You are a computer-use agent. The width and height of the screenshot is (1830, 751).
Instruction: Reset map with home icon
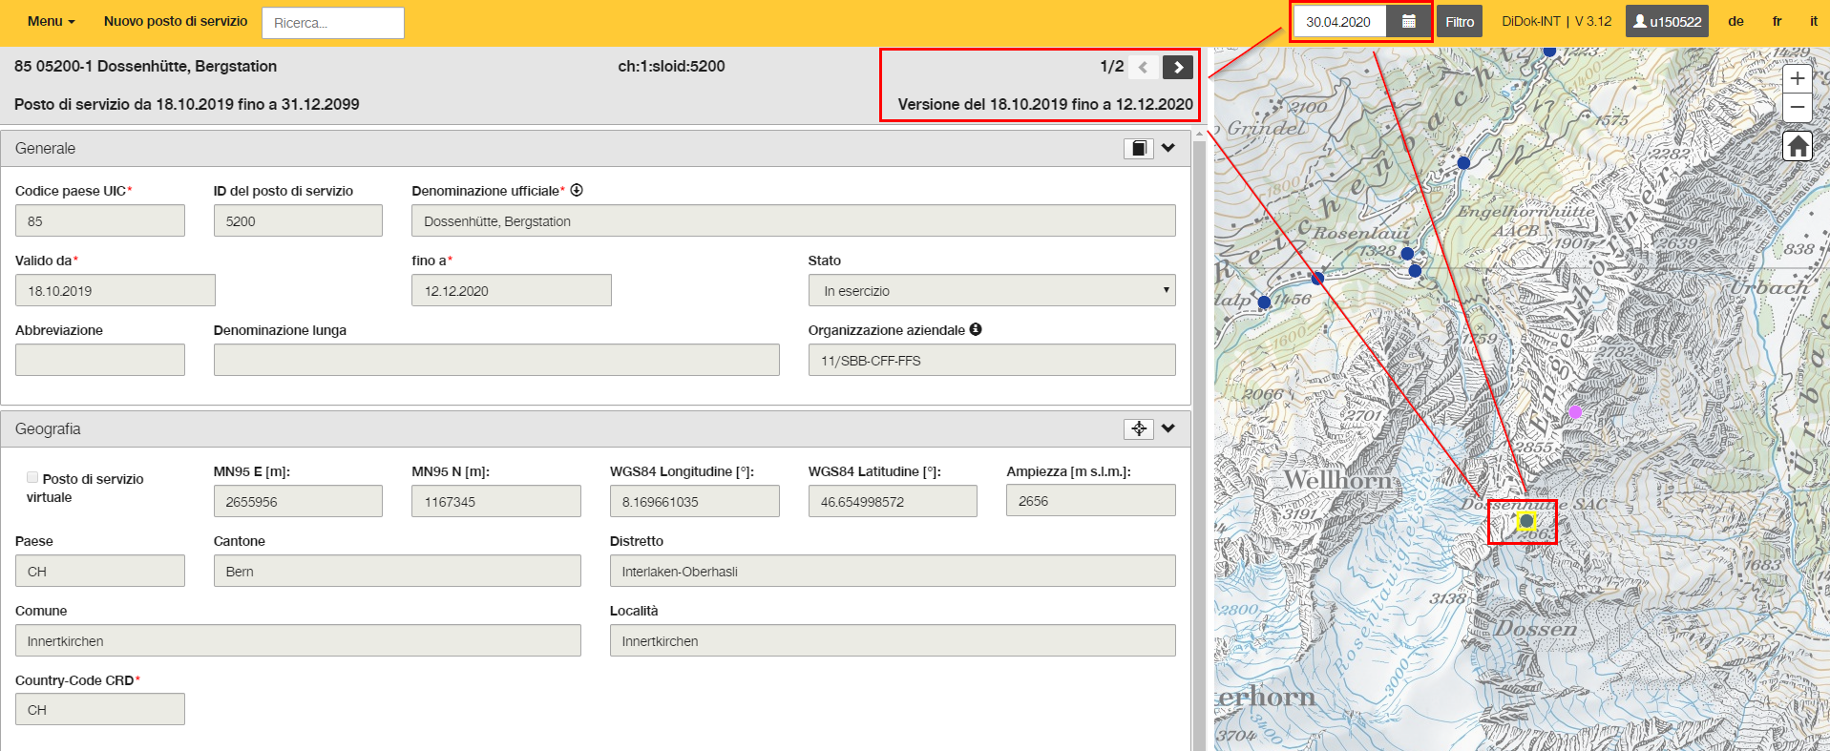(x=1798, y=146)
